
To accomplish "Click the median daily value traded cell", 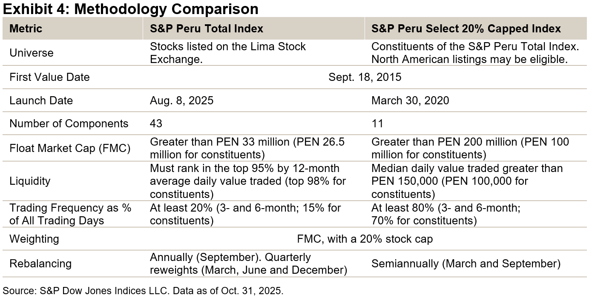I will click(x=467, y=181).
